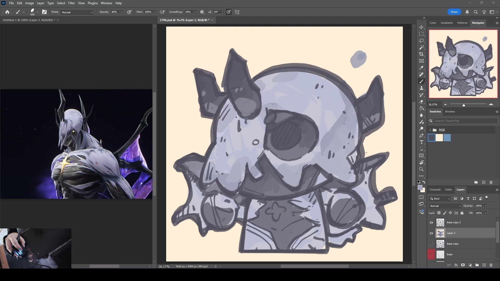Image resolution: width=500 pixels, height=281 pixels.
Task: Switch to the Untitled-1 document tab
Action: click(x=29, y=20)
